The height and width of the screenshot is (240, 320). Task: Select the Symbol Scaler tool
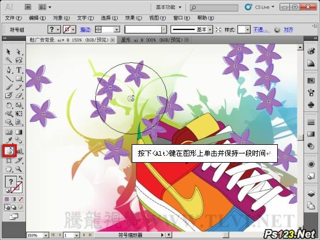click(x=9, y=151)
